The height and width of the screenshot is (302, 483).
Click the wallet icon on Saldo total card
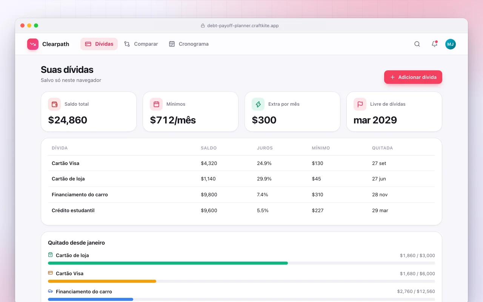[x=54, y=104]
